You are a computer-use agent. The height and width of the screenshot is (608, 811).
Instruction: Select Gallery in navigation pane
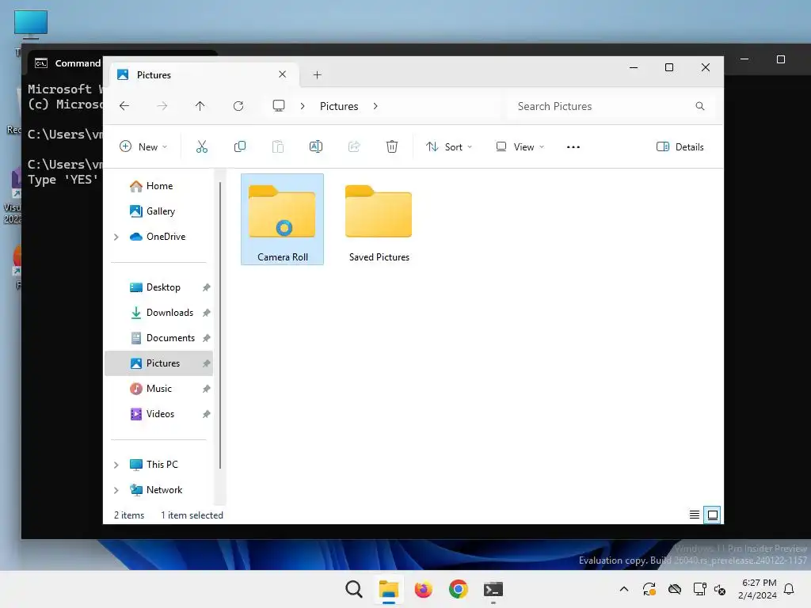click(158, 211)
